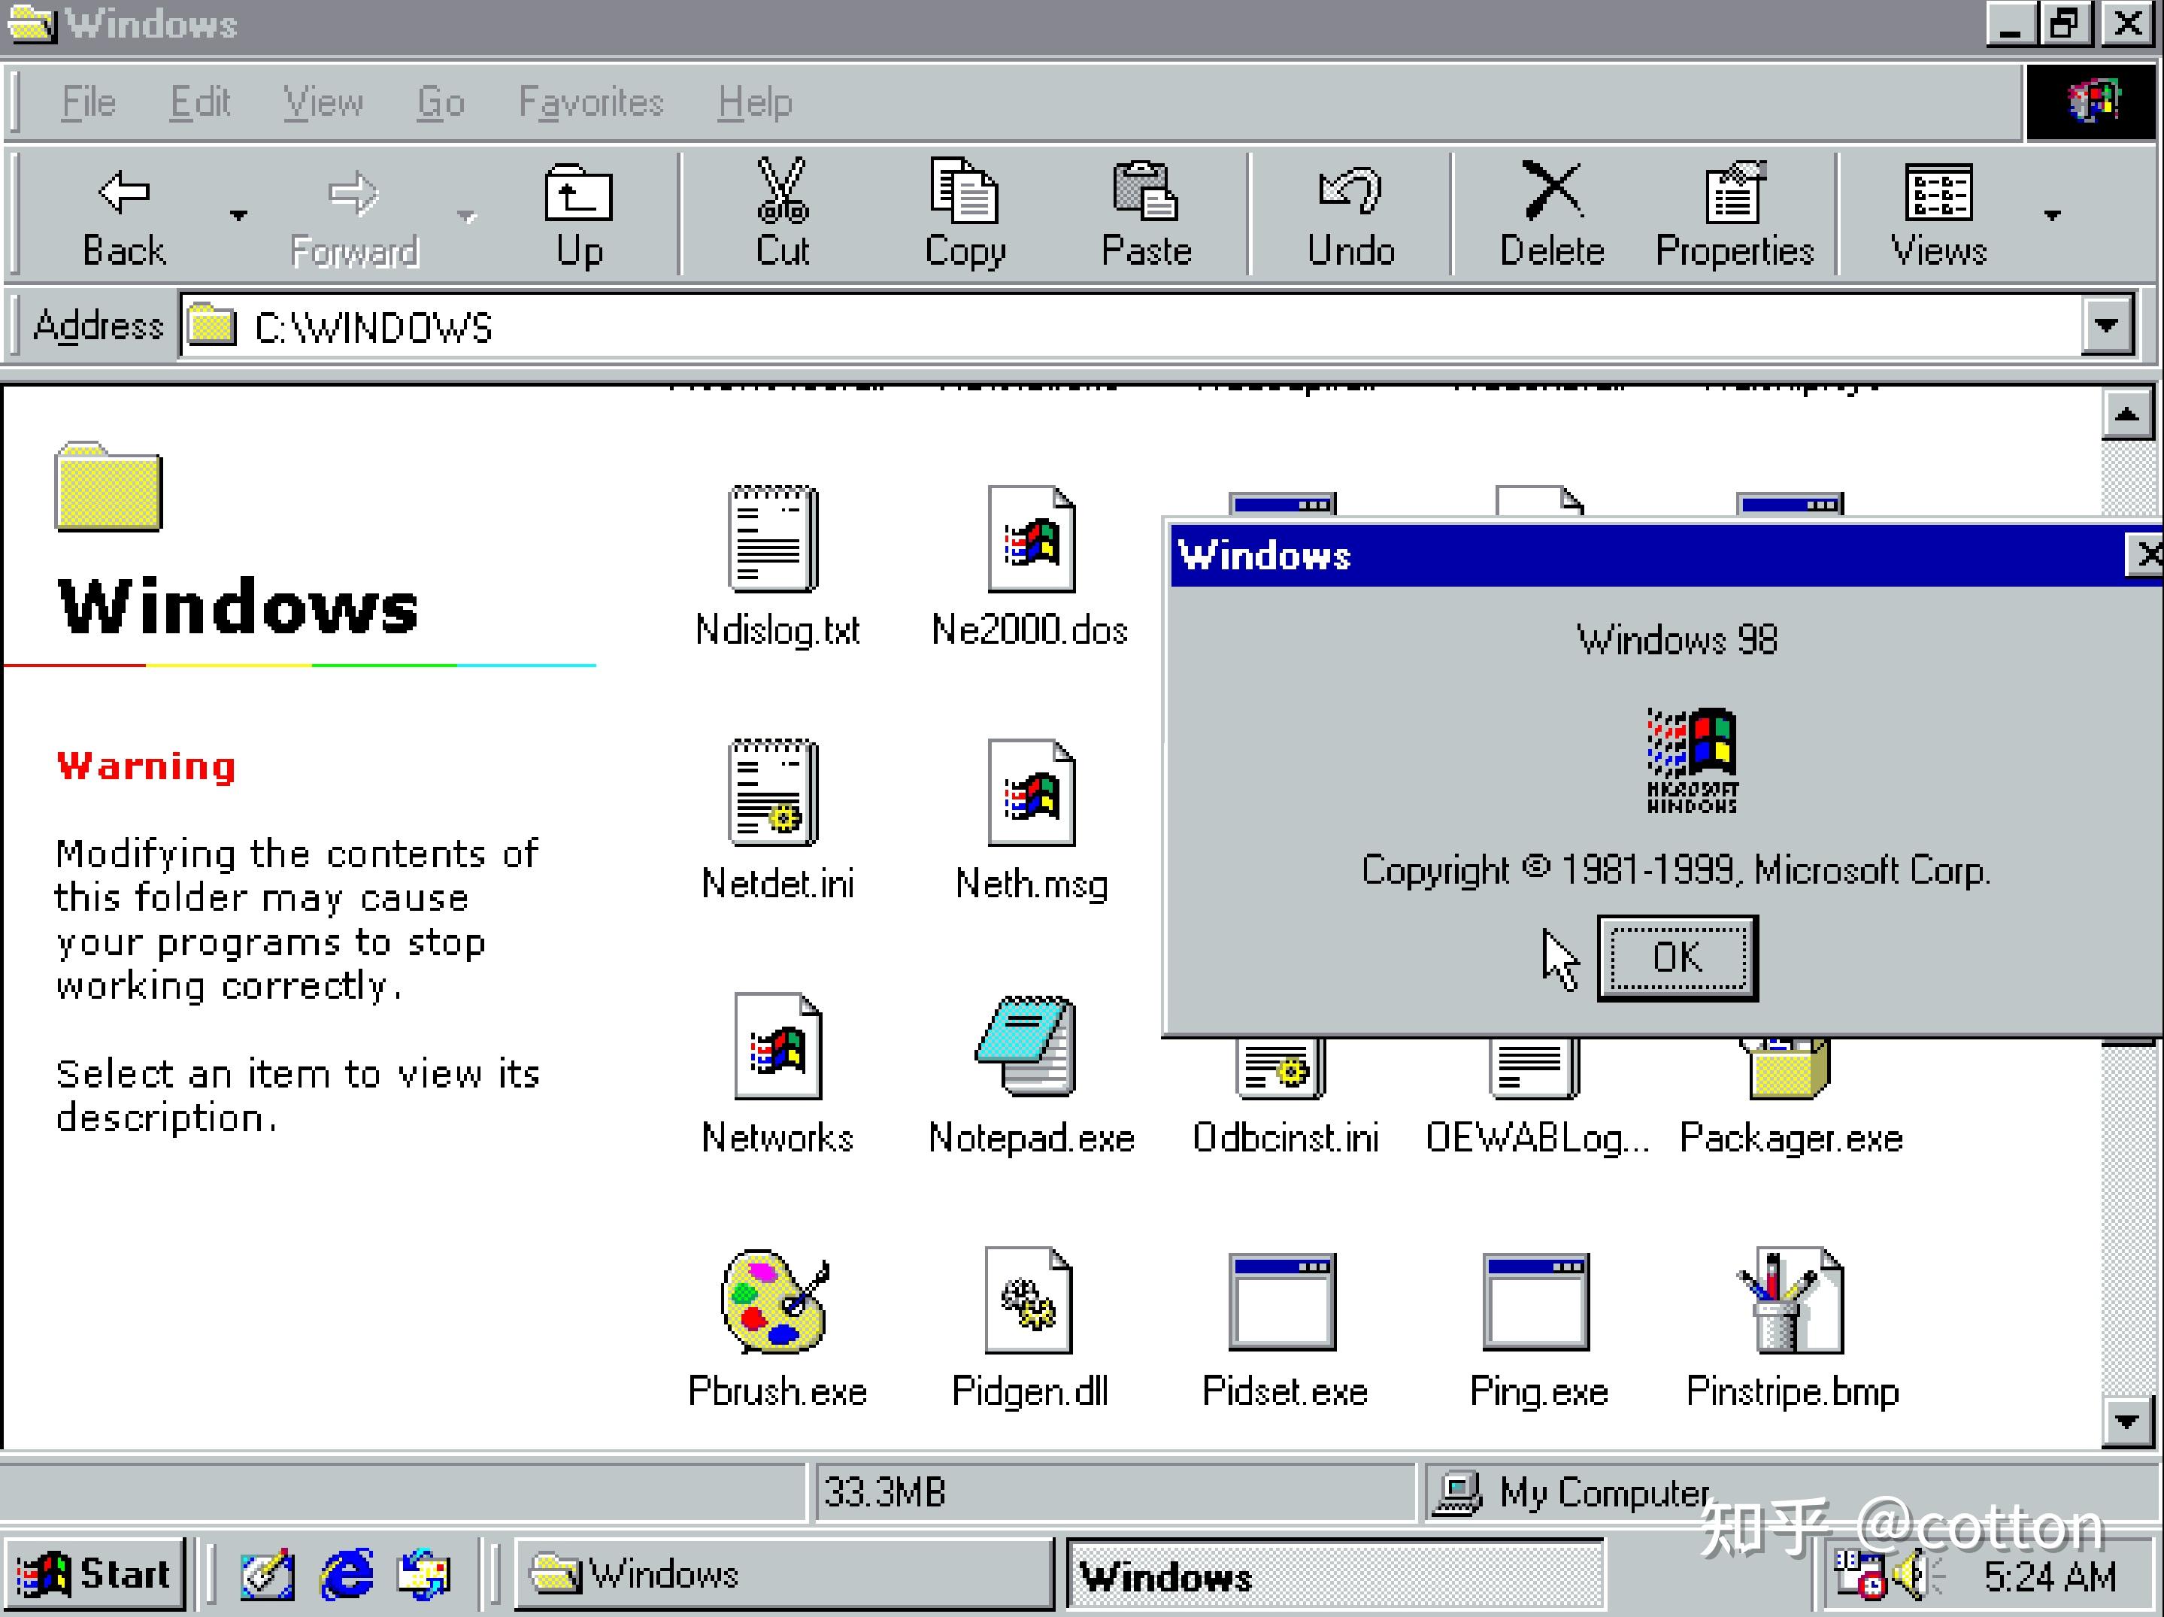Viewport: 2164px width, 1617px height.
Task: Select the Netdet.ini file icon
Action: click(x=773, y=792)
